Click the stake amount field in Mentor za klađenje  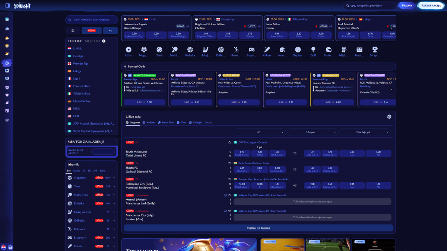coord(103,151)
